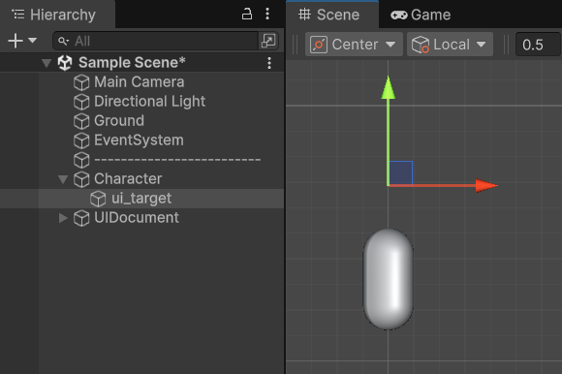Select EventSystem in the Hierarchy
562x374 pixels.
(x=139, y=140)
